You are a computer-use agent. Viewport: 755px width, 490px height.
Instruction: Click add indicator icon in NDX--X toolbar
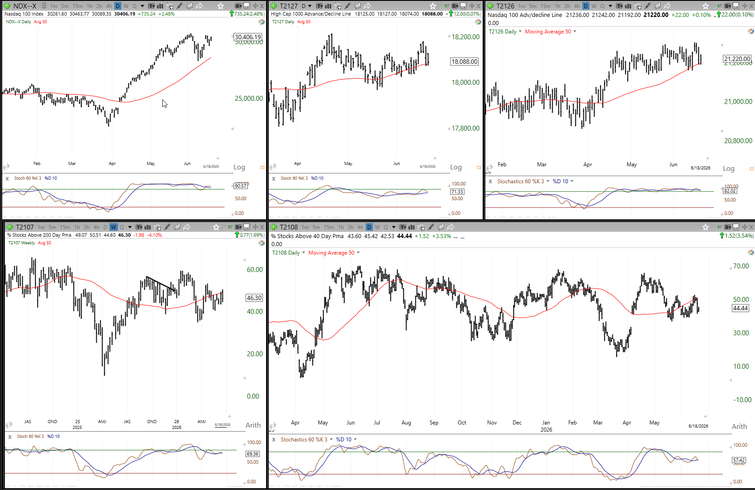pyautogui.click(x=170, y=6)
